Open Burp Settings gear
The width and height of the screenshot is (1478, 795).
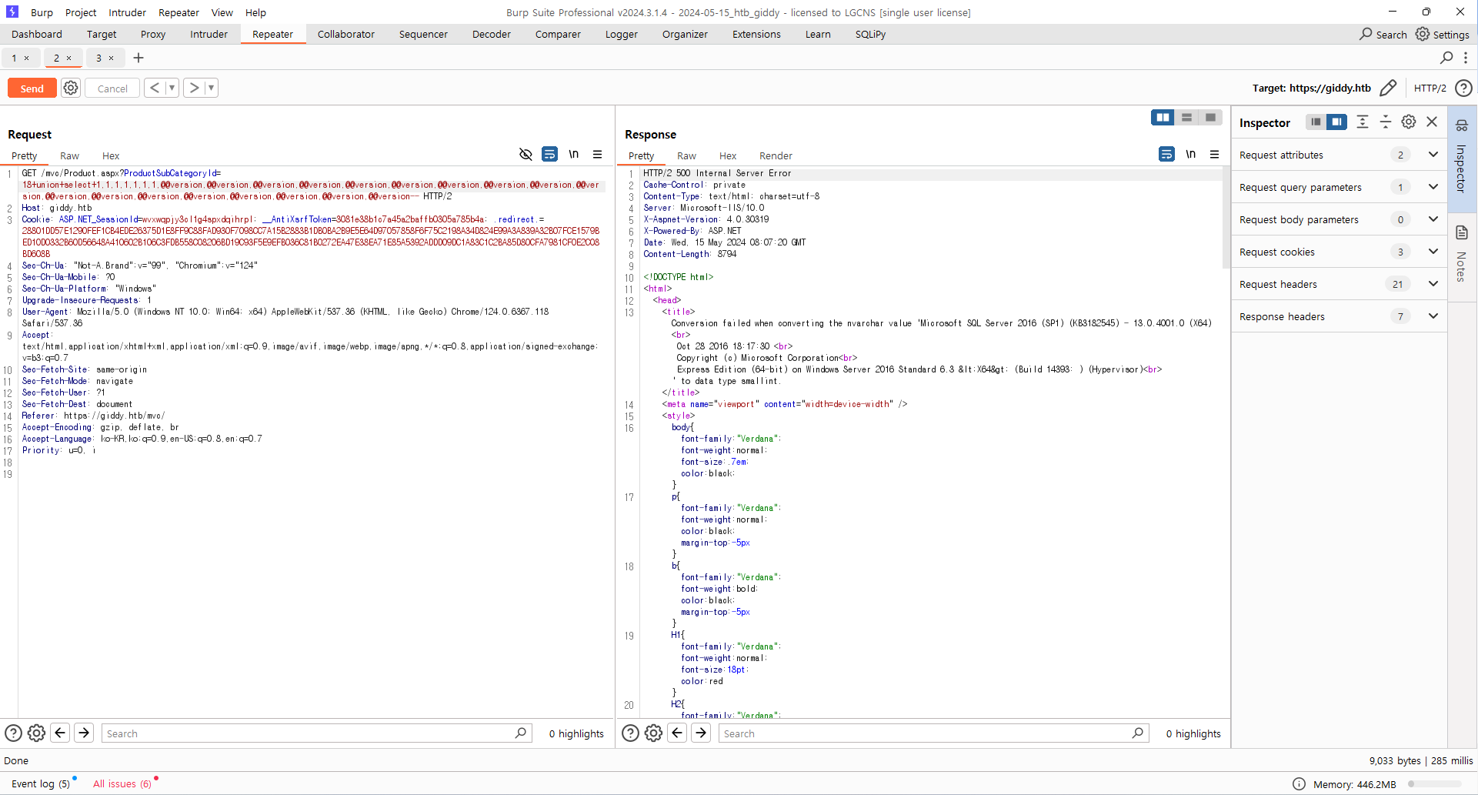1443,34
